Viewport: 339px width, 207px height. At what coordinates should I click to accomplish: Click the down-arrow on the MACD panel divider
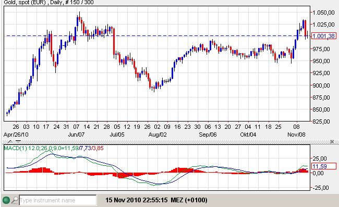(x=18, y=142)
